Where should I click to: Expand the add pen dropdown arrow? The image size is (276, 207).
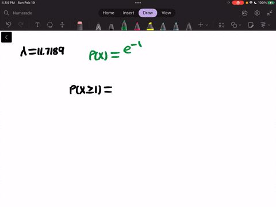click(207, 25)
